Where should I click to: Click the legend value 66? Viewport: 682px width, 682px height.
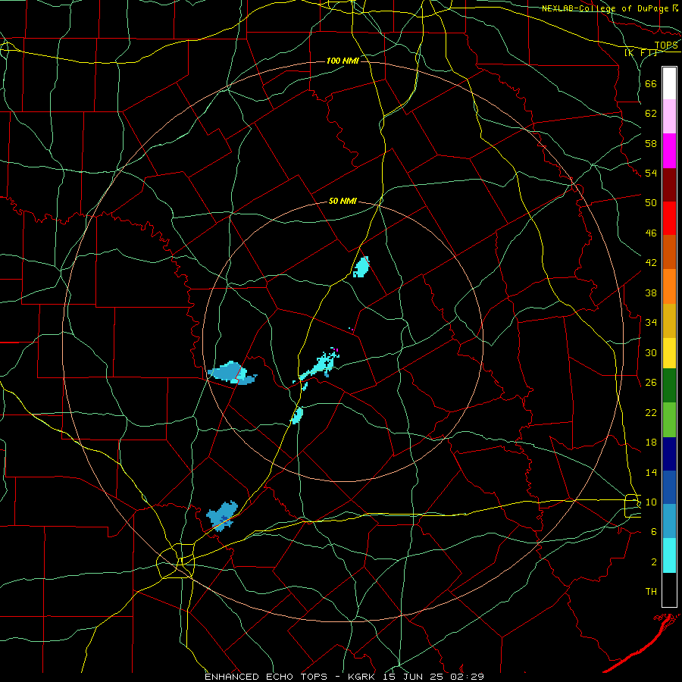point(651,83)
